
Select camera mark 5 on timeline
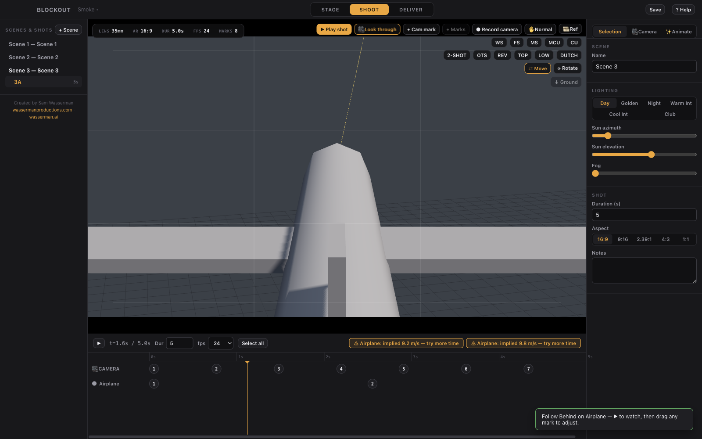pos(404,369)
